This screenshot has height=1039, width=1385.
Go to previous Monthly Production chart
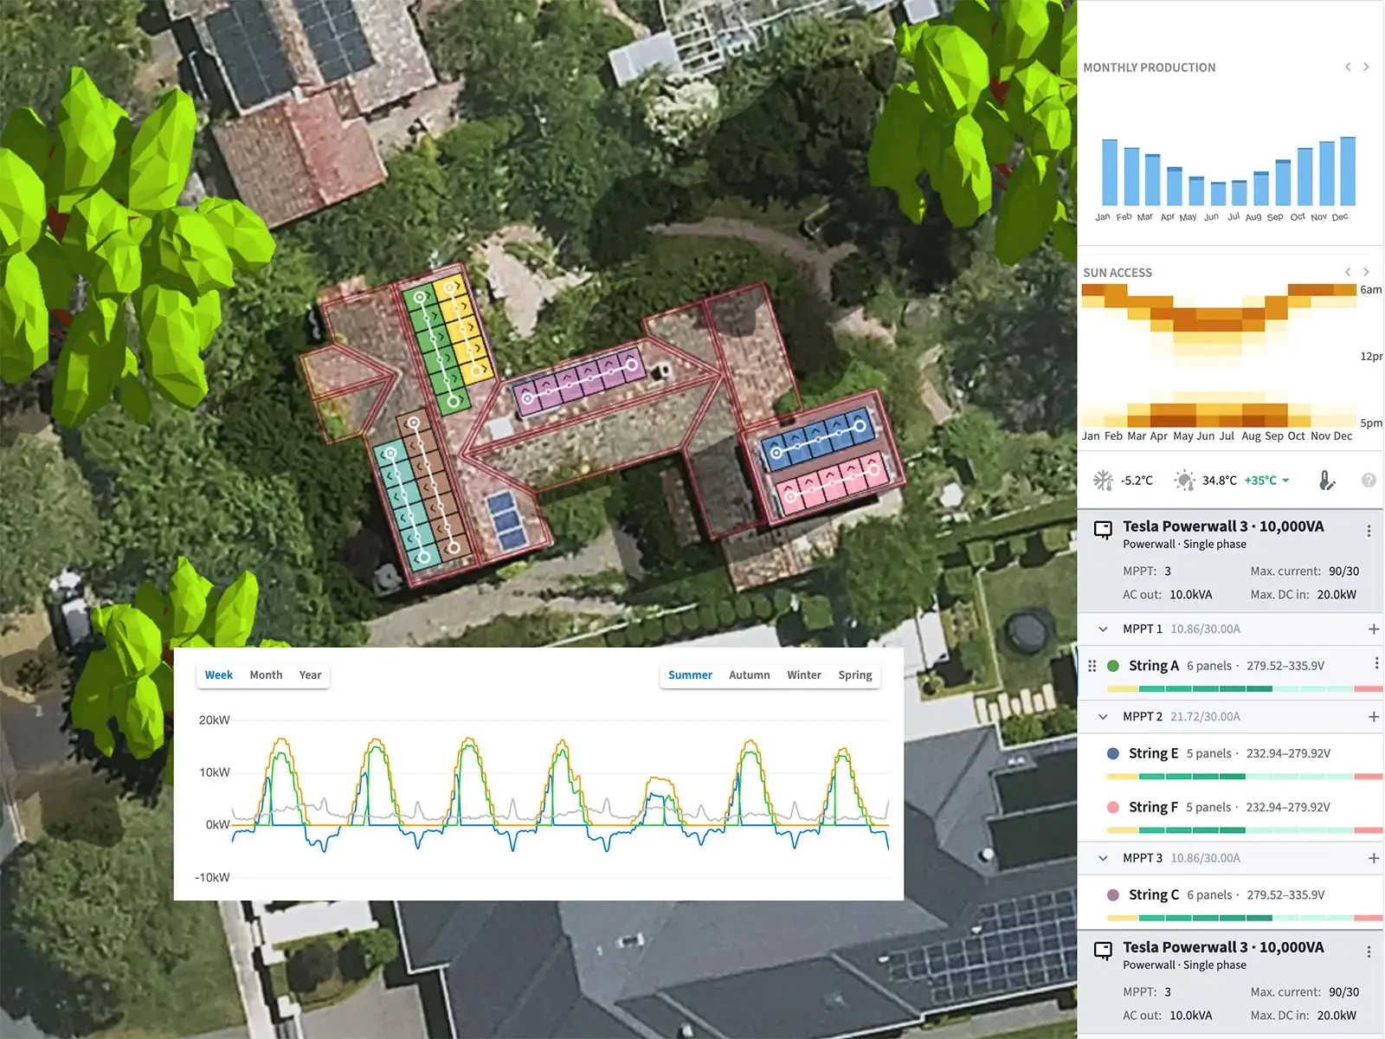[x=1348, y=67]
